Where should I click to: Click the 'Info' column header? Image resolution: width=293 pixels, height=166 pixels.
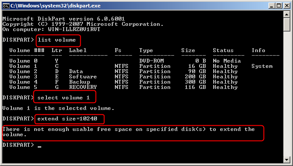pyautogui.click(x=258, y=50)
